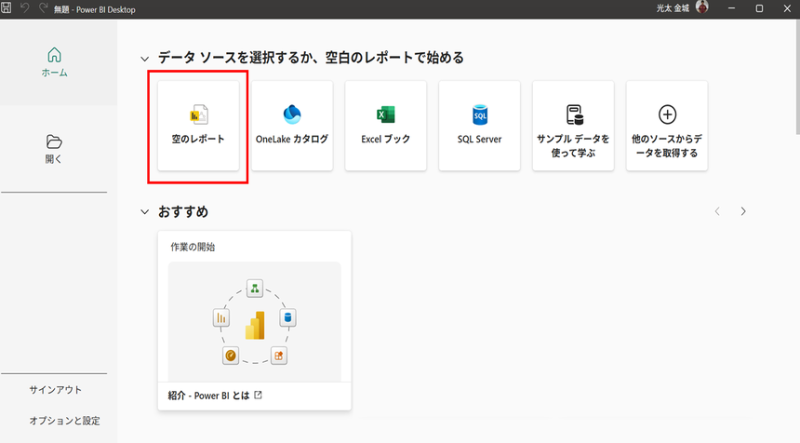Click the external link icon beside Power BI とは
The image size is (800, 443).
pyautogui.click(x=259, y=395)
